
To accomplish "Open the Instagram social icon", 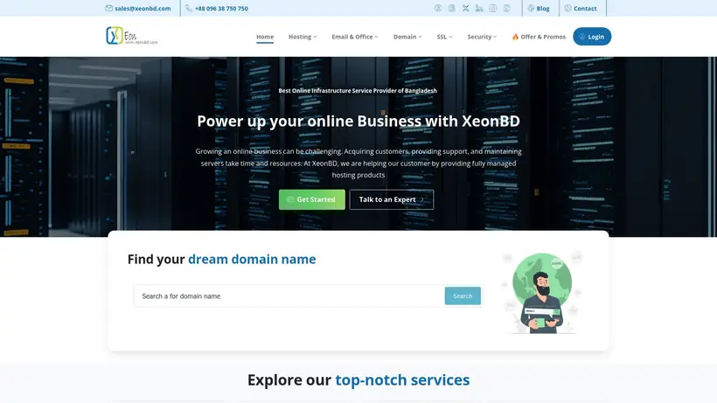I will coord(493,8).
